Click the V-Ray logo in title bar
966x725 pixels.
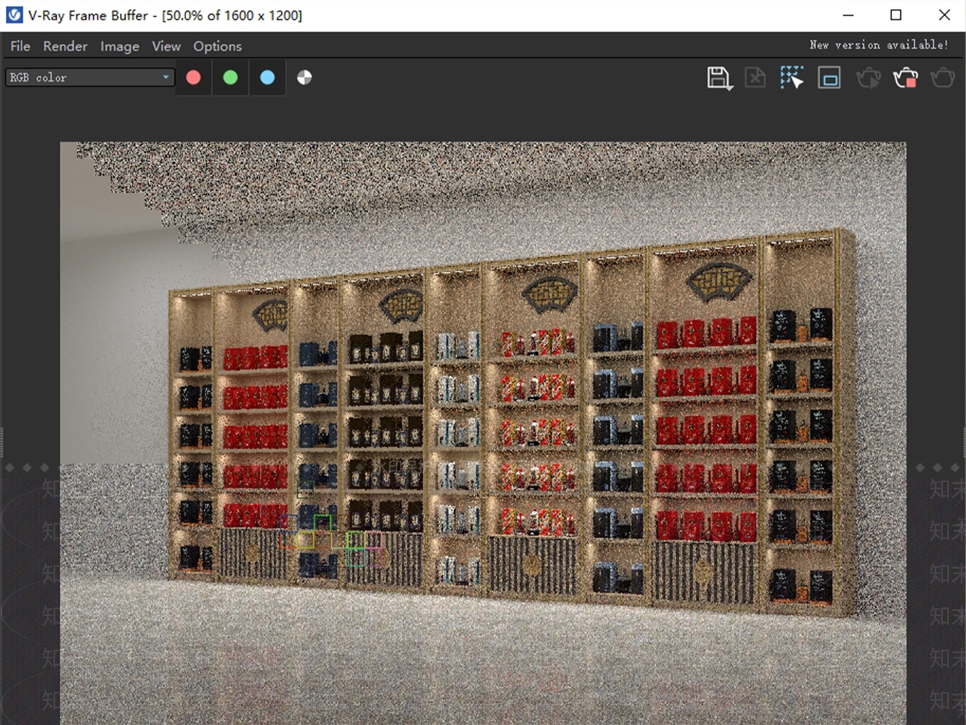tap(14, 15)
